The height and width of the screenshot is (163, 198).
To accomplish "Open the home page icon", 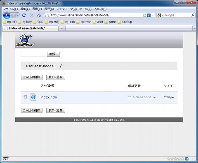I will [39, 15].
